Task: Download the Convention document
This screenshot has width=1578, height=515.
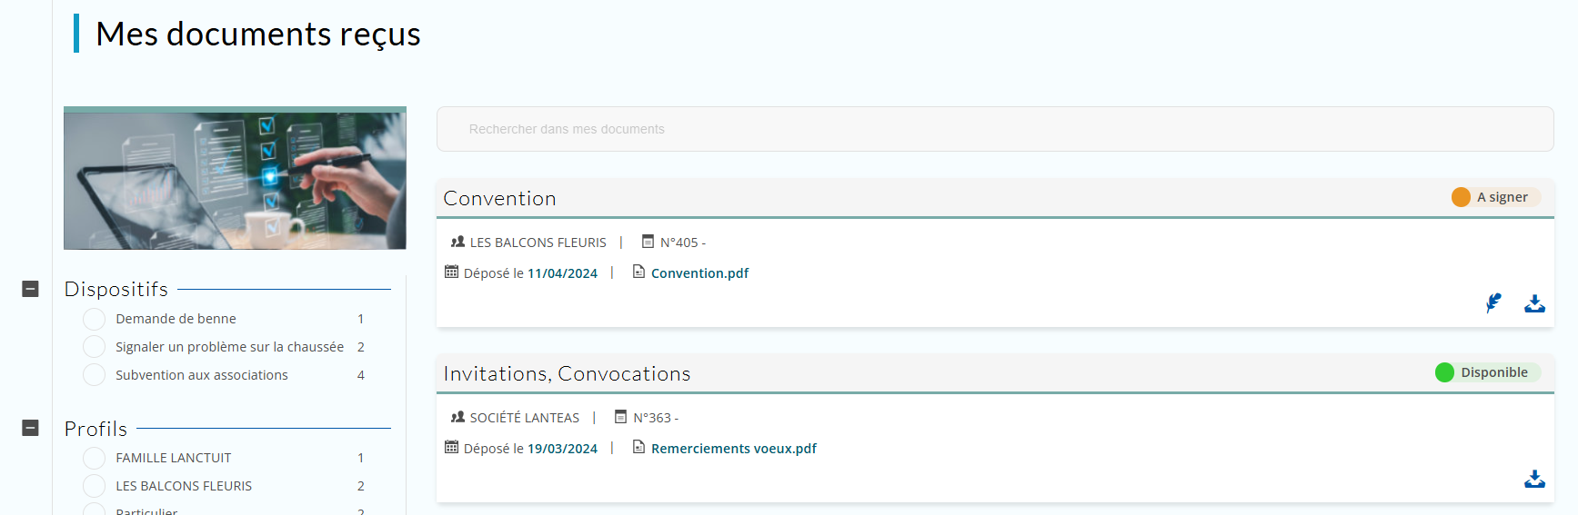Action: point(1534,303)
